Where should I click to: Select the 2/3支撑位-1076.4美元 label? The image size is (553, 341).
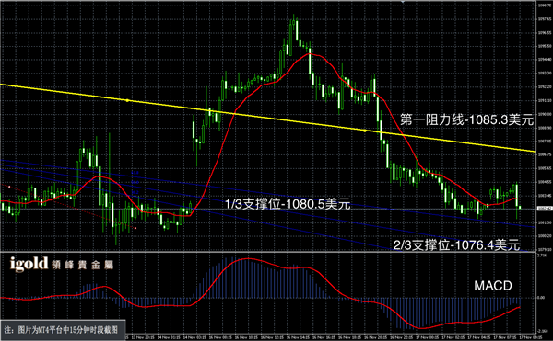point(456,245)
